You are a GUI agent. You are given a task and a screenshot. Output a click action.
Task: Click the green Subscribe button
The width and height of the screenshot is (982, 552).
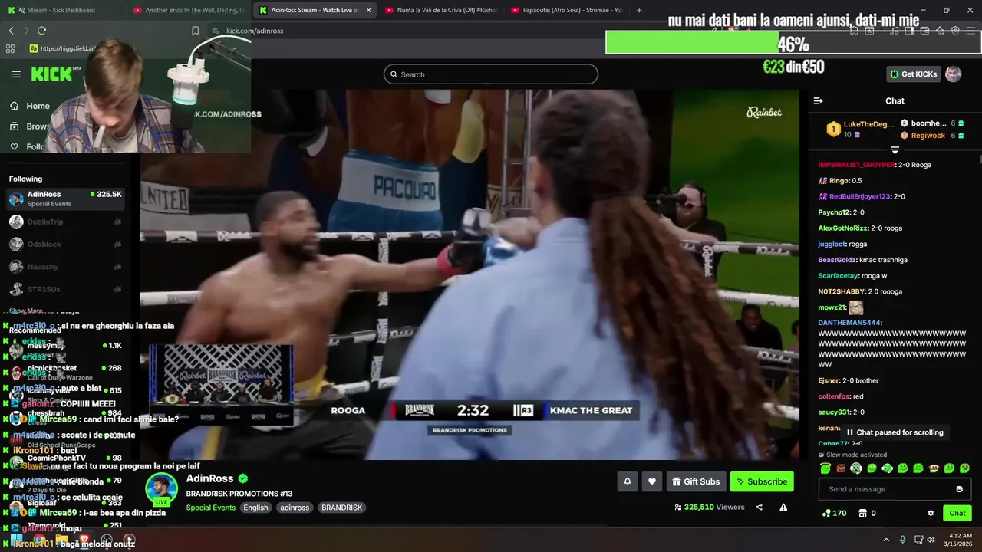pyautogui.click(x=762, y=481)
